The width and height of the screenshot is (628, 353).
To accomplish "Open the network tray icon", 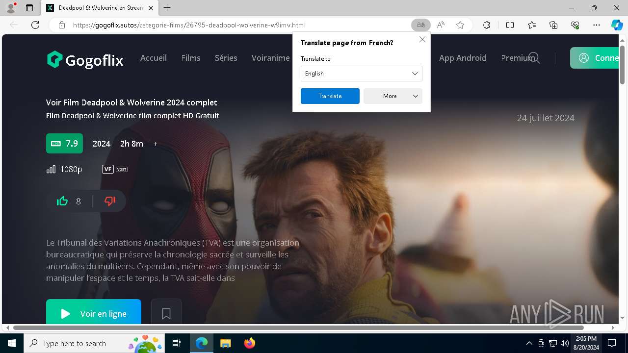I will (553, 343).
